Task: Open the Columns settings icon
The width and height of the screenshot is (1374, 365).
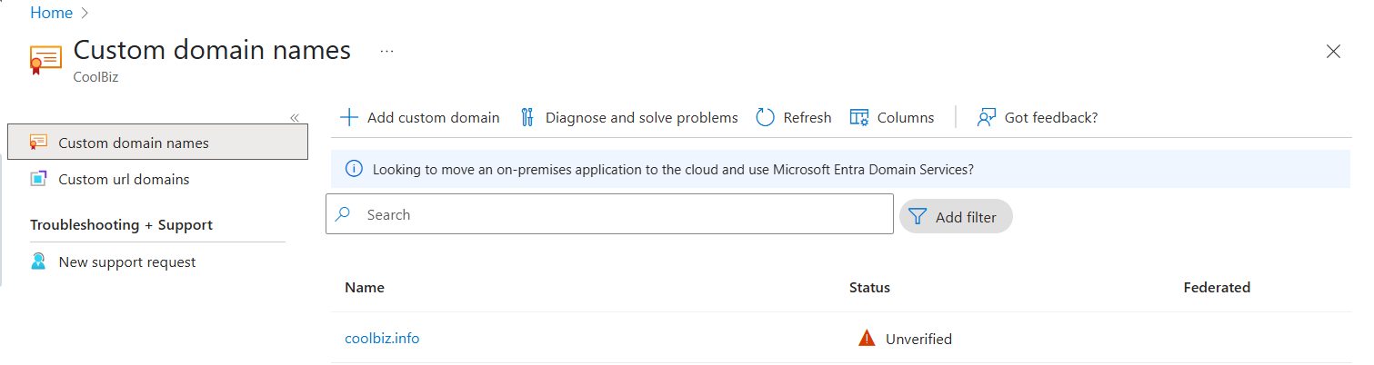Action: click(x=859, y=118)
